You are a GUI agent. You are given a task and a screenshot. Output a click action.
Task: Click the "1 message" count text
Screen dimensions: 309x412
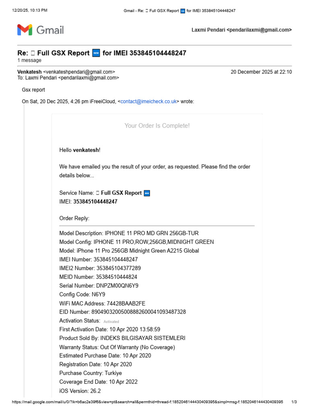tap(29, 60)
